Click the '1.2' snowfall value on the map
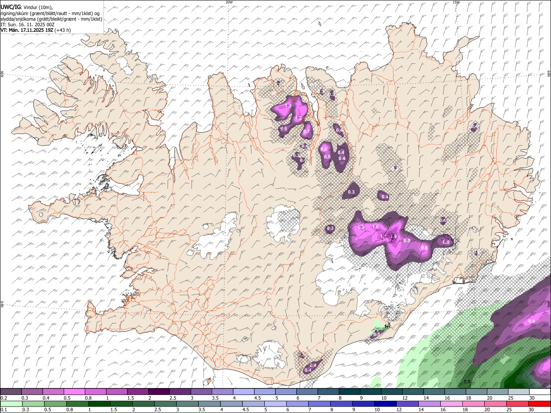The height and width of the screenshot is (413, 551). 298,118
